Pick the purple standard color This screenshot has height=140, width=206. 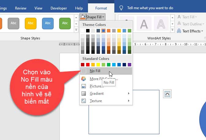click(129, 64)
